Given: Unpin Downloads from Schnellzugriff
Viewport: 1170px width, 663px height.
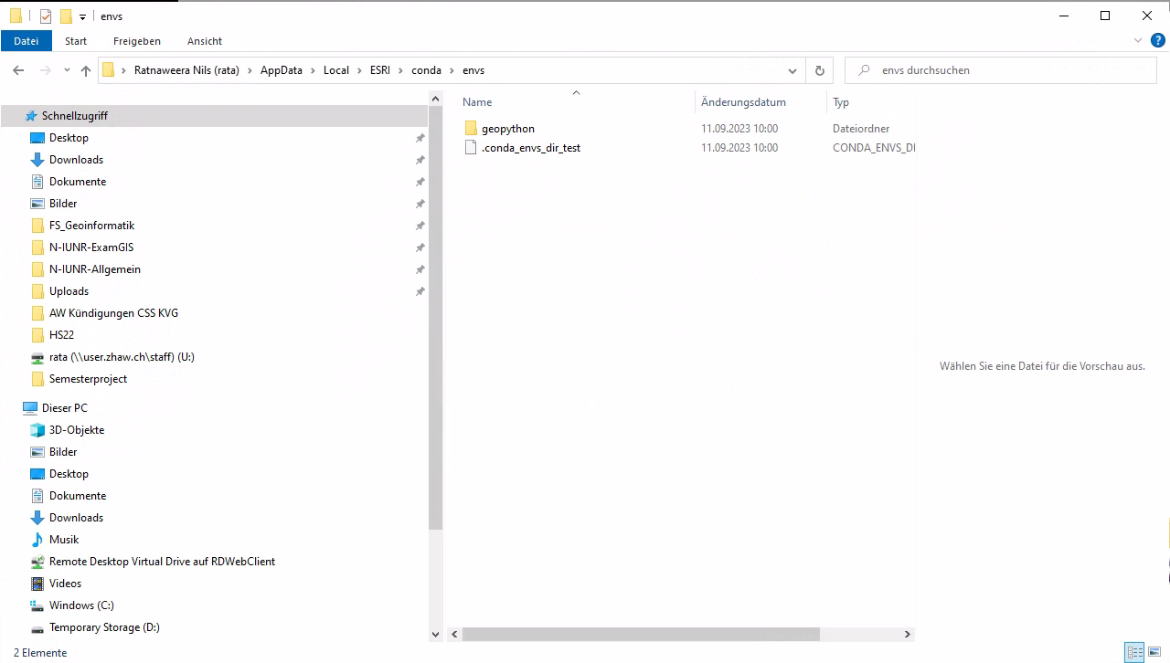Looking at the screenshot, I should point(420,160).
